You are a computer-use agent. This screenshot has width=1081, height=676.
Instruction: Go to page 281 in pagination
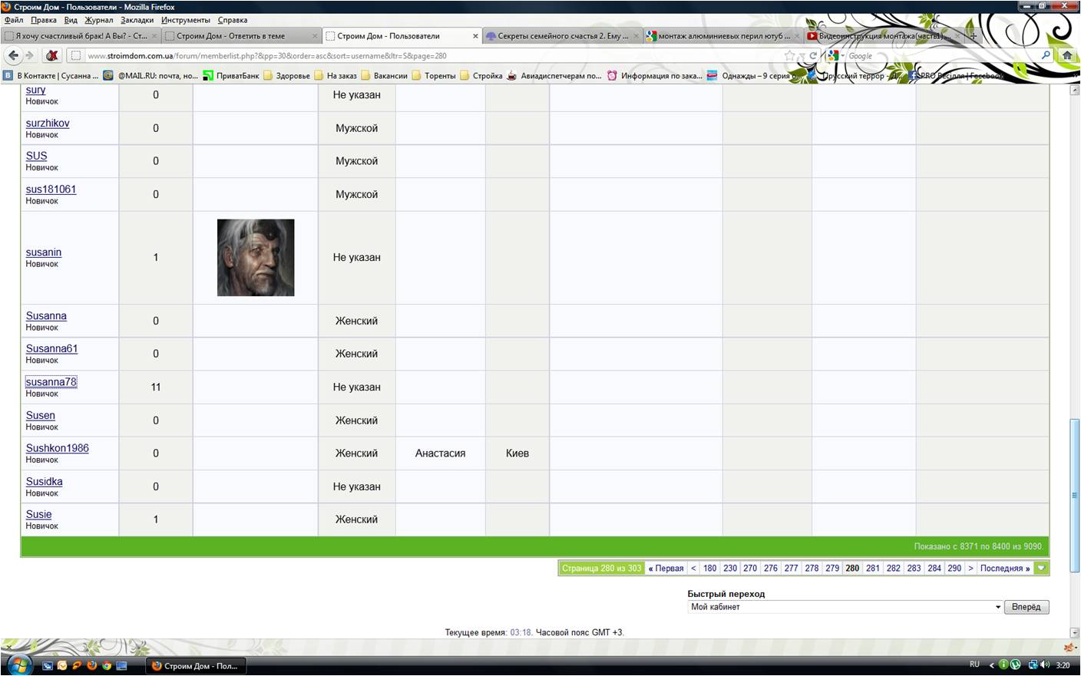(873, 568)
